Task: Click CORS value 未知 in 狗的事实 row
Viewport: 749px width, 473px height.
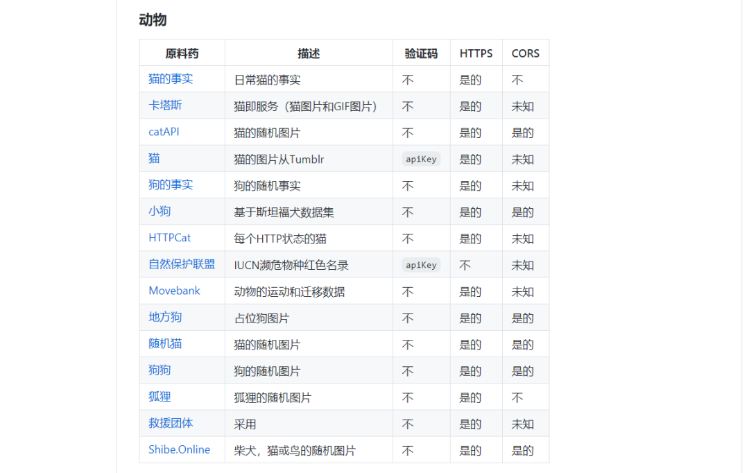Action: [523, 186]
